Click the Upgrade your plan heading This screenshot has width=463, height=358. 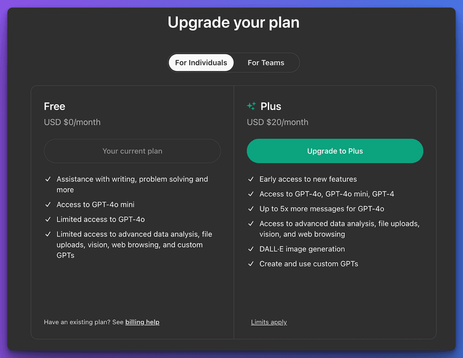pyautogui.click(x=233, y=23)
